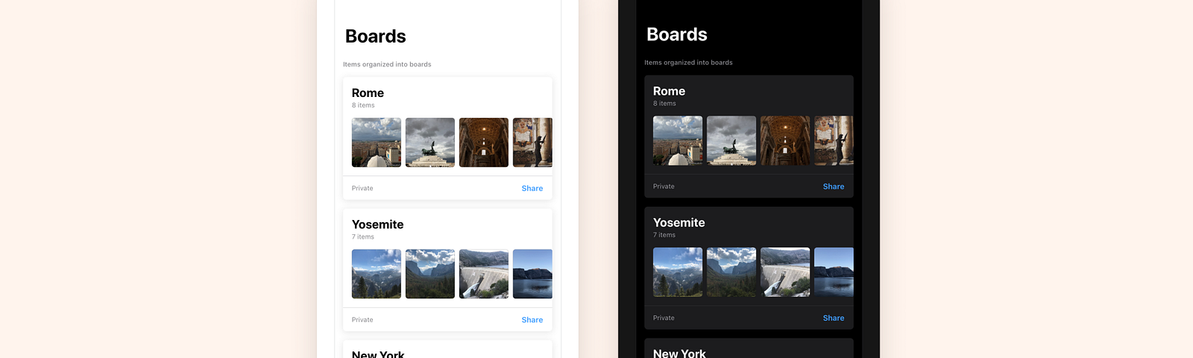This screenshot has width=1193, height=358.
Task: Open first Yosemite thumbnail in light mode screen
Action: pos(377,274)
